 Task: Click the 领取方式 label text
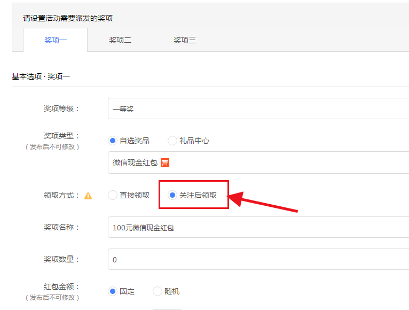[x=61, y=196]
